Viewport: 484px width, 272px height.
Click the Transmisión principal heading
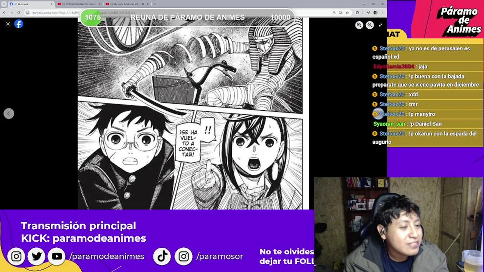point(78,226)
